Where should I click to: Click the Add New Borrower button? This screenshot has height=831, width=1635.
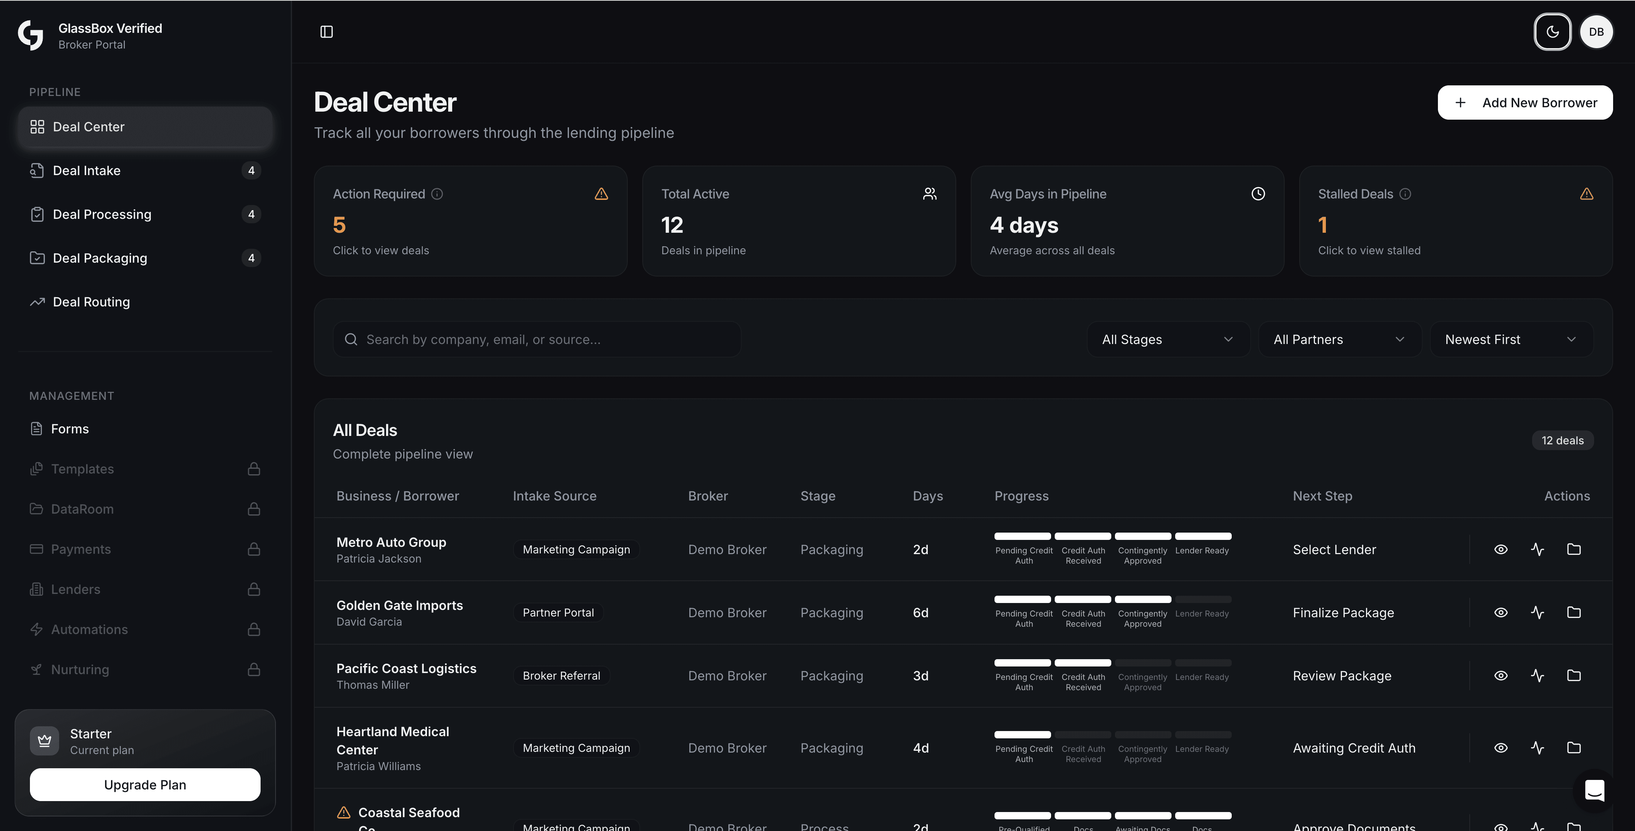(1525, 102)
